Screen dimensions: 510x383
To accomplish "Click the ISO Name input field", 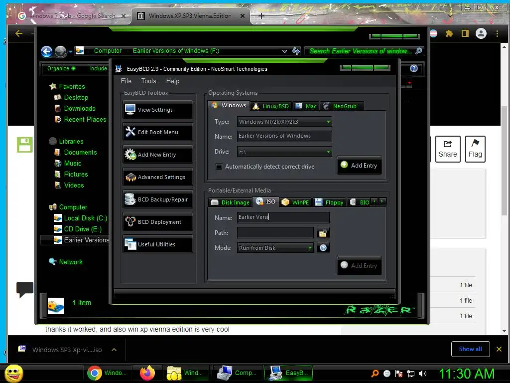I will tap(283, 217).
